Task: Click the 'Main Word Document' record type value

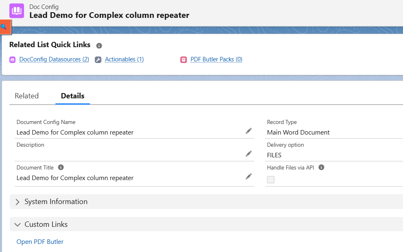Action: point(298,133)
